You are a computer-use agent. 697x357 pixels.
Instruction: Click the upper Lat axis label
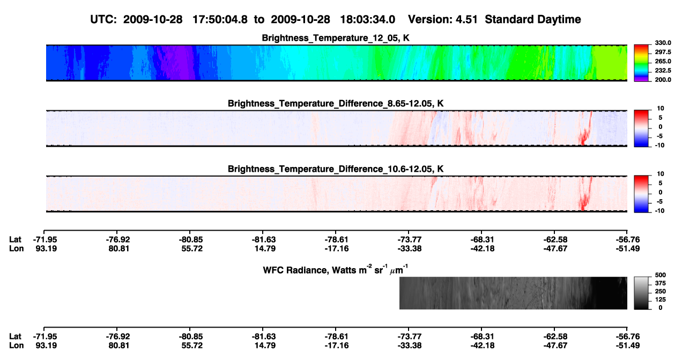tap(16, 240)
